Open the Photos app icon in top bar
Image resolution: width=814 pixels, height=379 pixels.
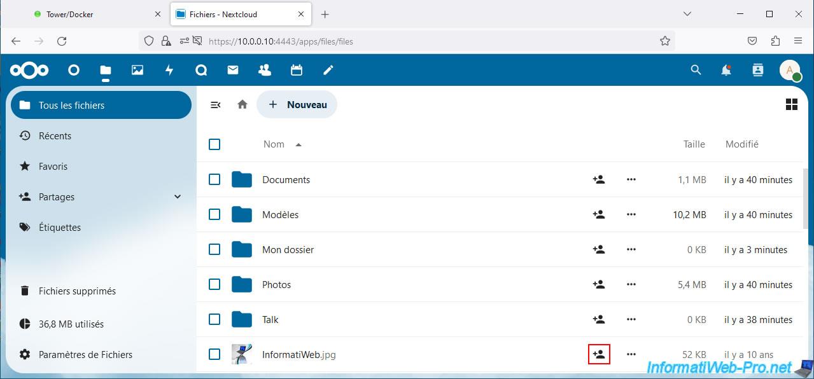coord(137,71)
